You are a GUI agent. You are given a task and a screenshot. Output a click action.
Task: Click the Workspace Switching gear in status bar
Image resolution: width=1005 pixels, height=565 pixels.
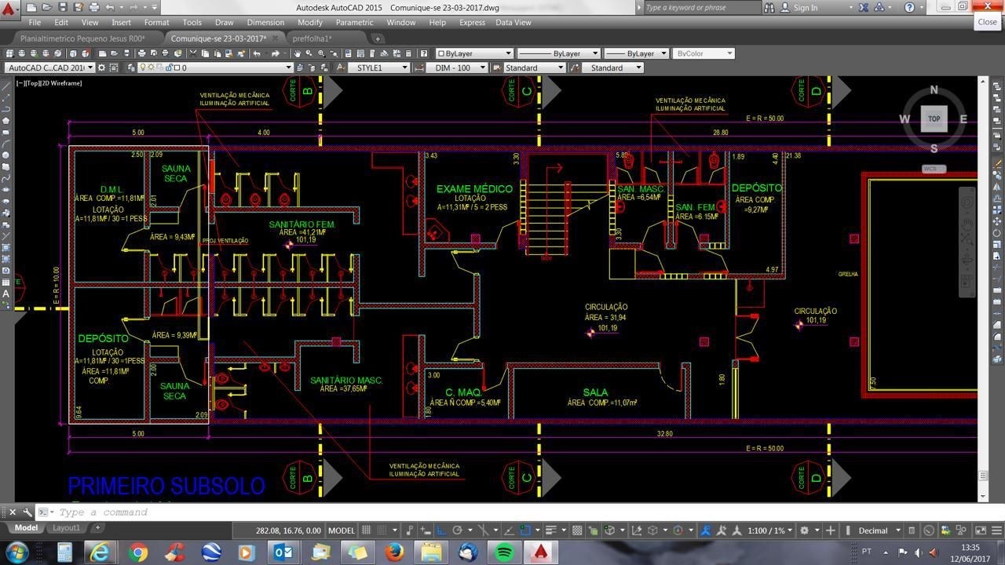[804, 530]
